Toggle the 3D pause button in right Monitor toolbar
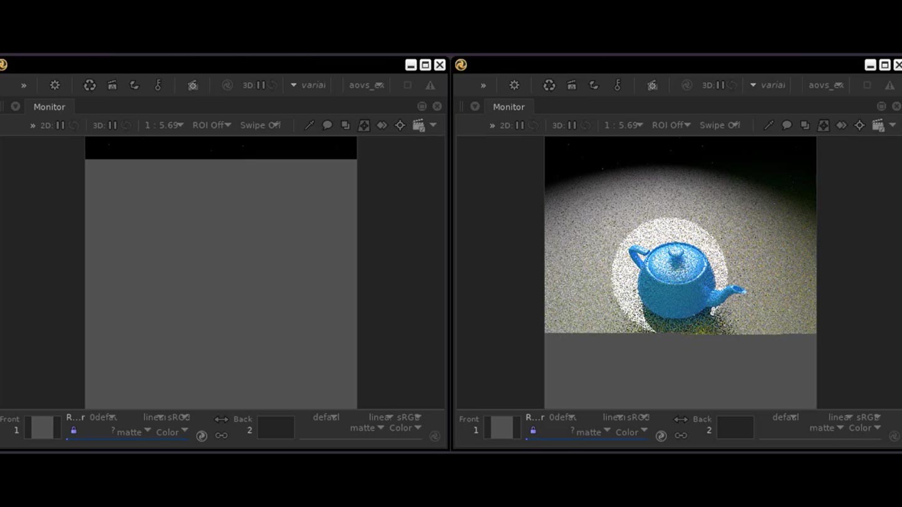The image size is (902, 507). coord(572,125)
